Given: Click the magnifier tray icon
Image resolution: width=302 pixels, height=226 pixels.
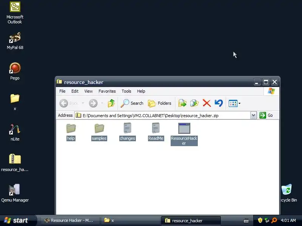Looking at the screenshot, I should (274, 220).
